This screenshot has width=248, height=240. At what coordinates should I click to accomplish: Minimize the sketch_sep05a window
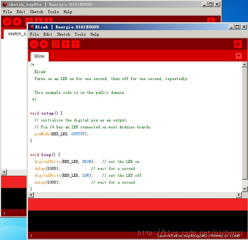[204, 4]
